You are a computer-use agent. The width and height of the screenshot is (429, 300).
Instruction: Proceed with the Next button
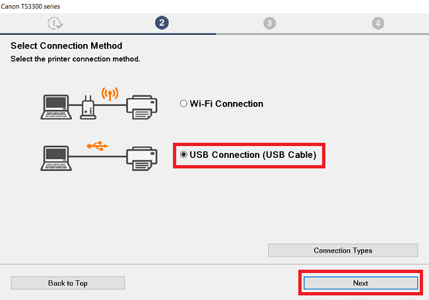360,283
